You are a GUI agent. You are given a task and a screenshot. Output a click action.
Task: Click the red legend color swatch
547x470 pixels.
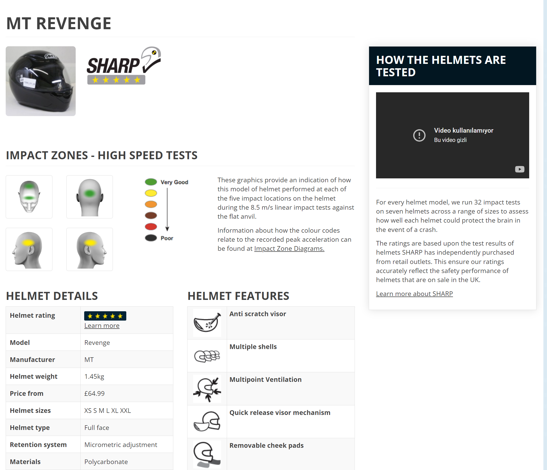point(151,227)
